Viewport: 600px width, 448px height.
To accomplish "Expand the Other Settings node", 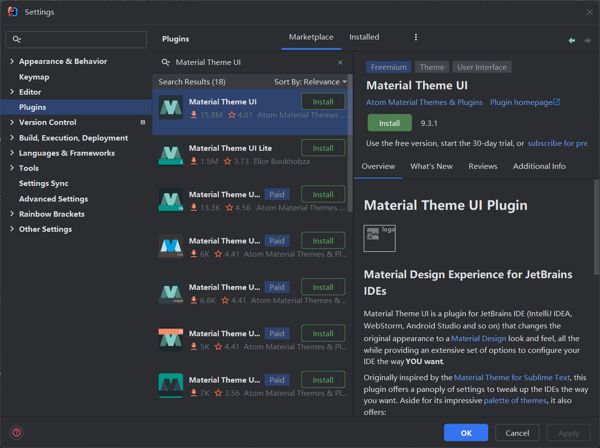I will coord(12,229).
